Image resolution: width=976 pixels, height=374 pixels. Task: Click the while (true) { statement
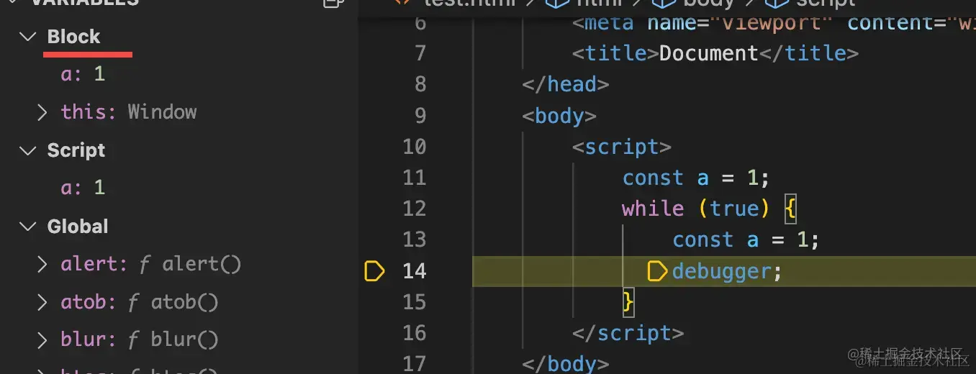point(709,209)
